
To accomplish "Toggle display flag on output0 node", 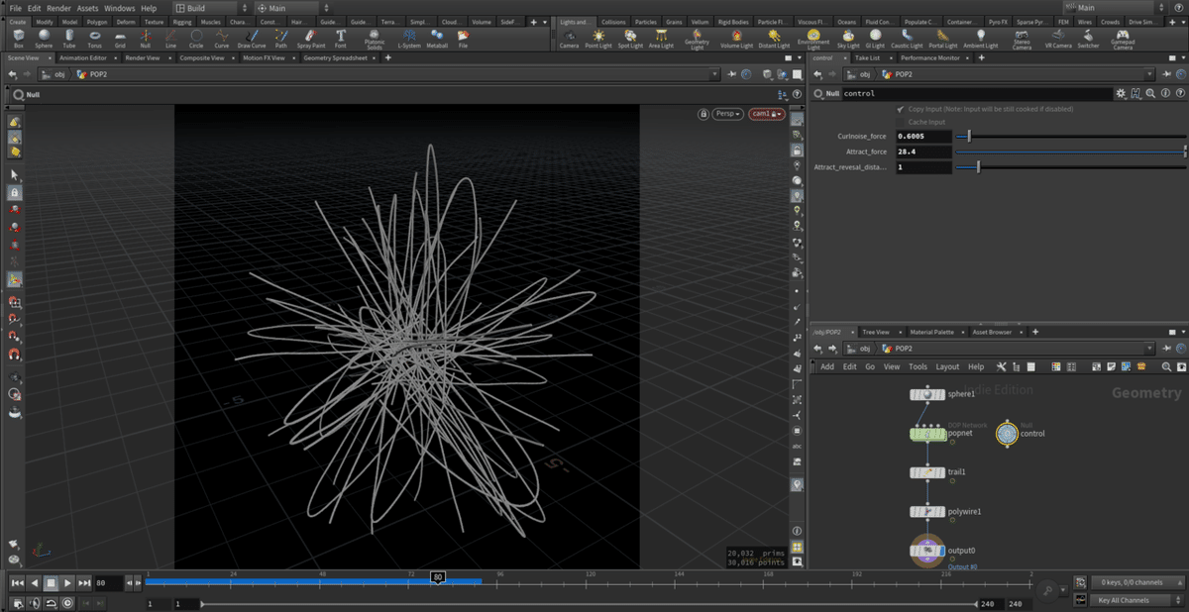I will 941,551.
